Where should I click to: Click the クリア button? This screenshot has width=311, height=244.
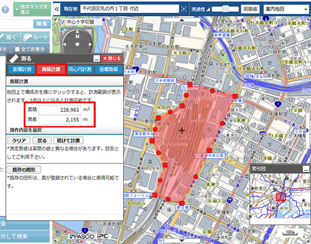(x=19, y=141)
